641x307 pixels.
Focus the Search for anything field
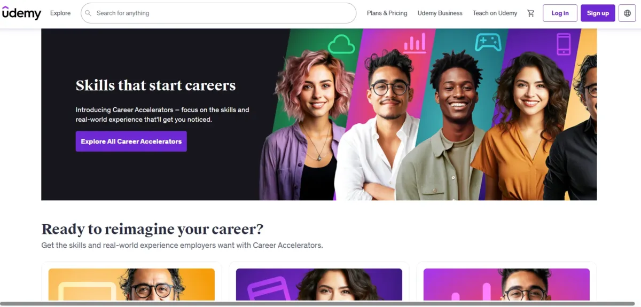click(x=218, y=13)
